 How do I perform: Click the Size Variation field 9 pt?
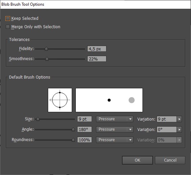pyautogui.click(x=167, y=119)
